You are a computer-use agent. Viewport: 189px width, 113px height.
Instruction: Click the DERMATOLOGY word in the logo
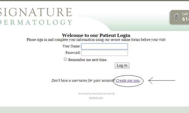tap(36, 22)
